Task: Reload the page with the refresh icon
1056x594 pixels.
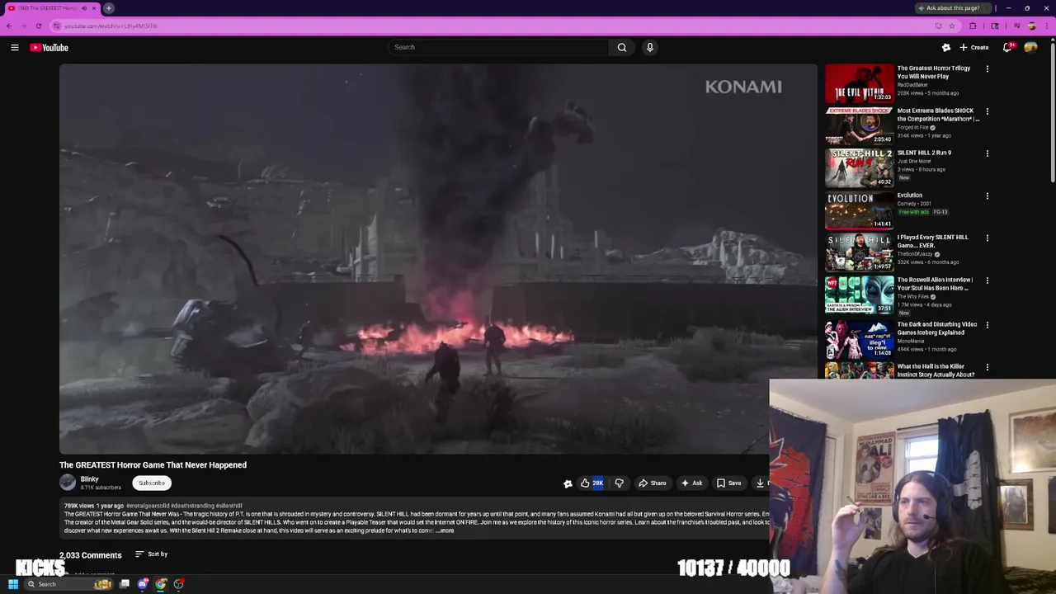Action: pos(38,26)
